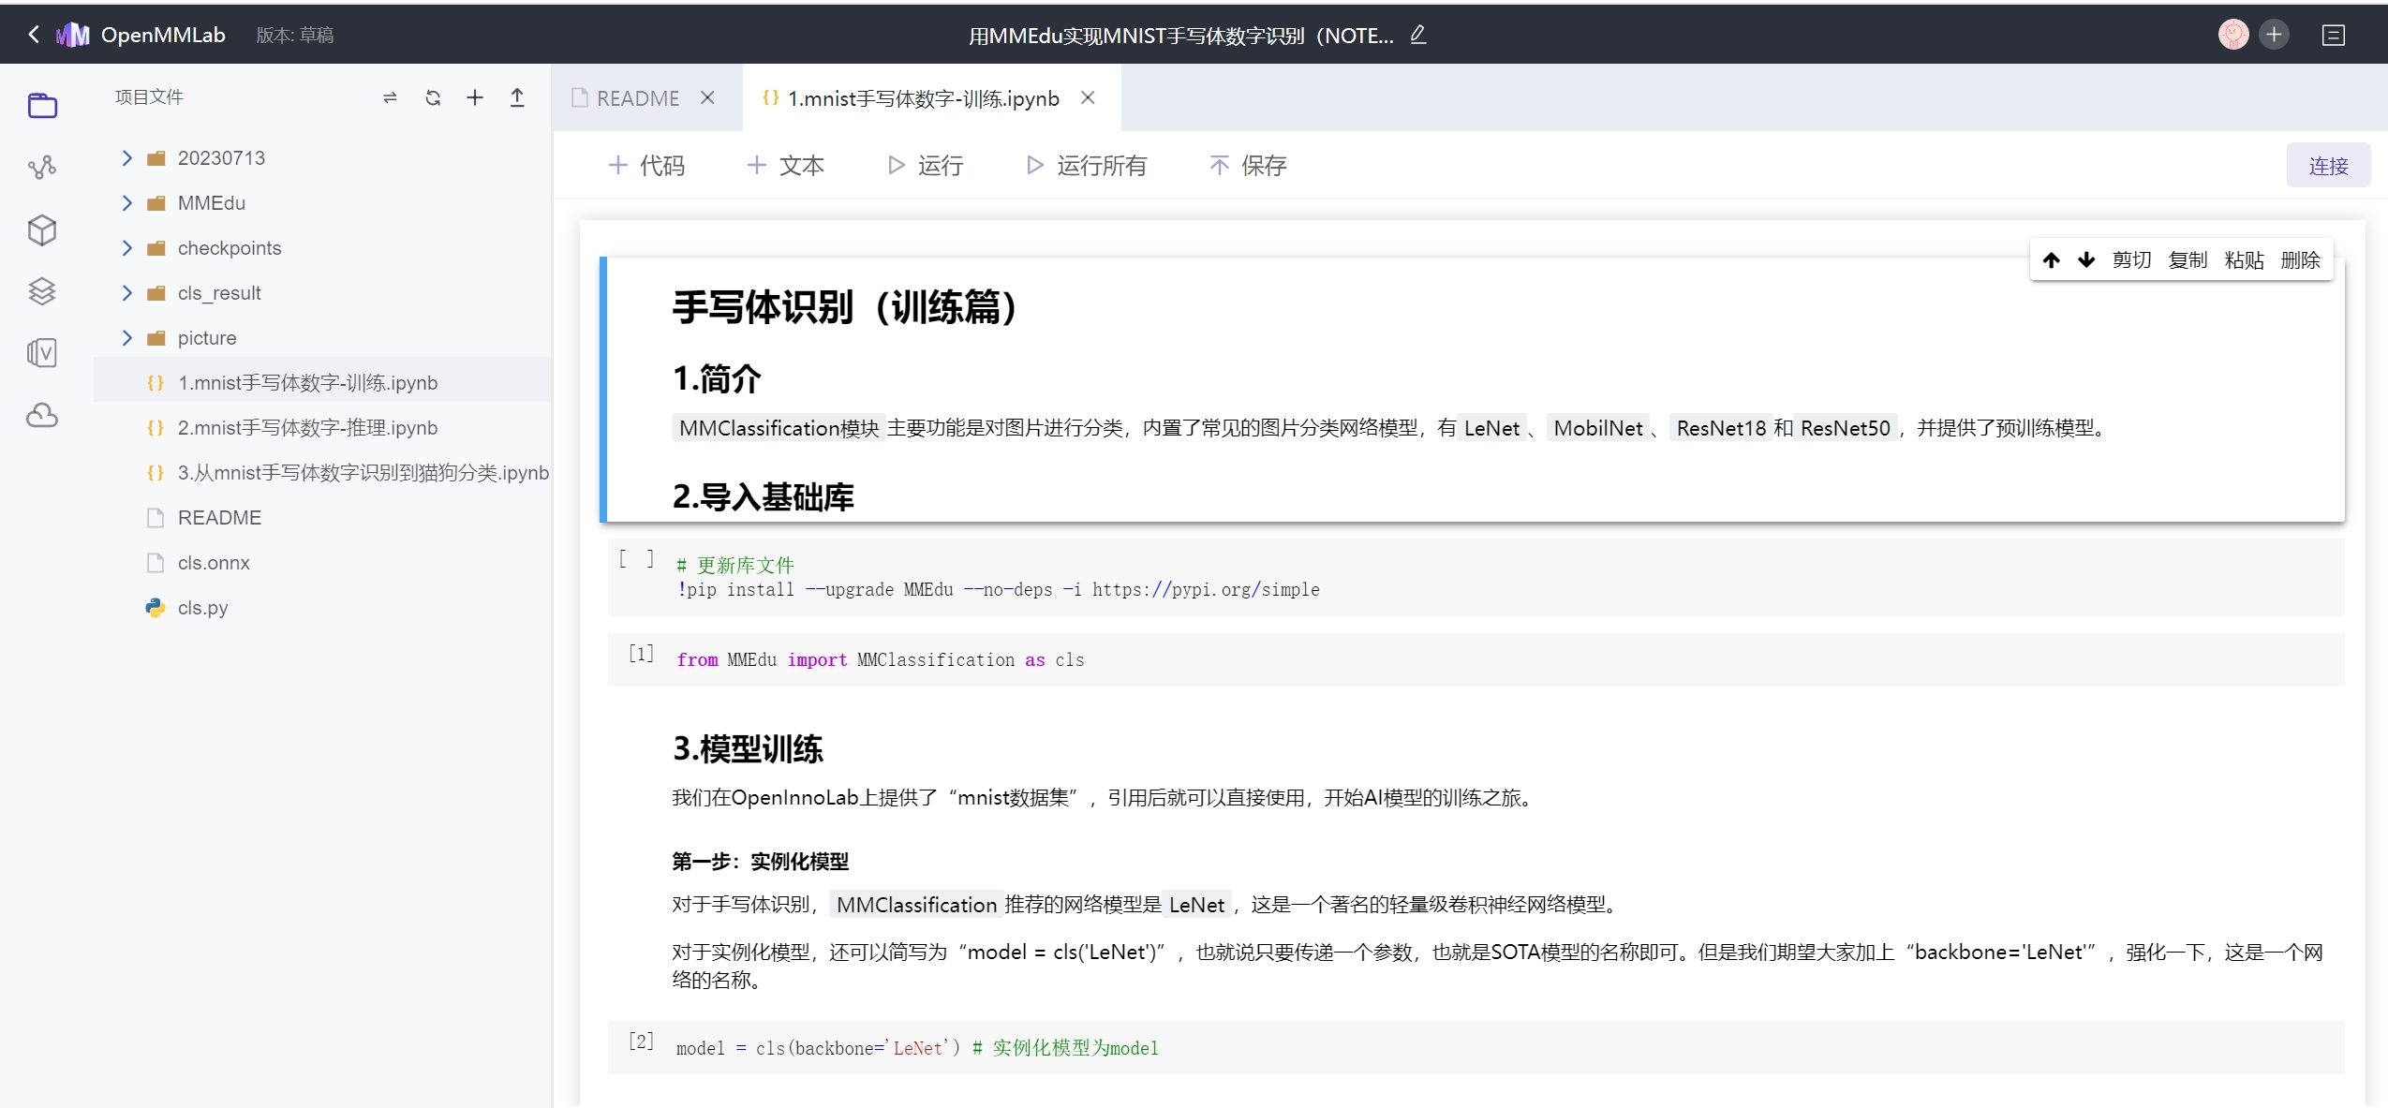Upload a file with the upload arrow
2388x1108 pixels.
tap(517, 97)
